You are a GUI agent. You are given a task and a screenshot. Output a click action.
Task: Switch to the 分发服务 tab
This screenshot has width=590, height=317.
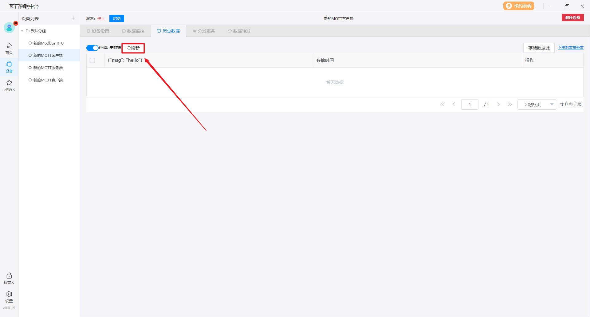tap(204, 31)
